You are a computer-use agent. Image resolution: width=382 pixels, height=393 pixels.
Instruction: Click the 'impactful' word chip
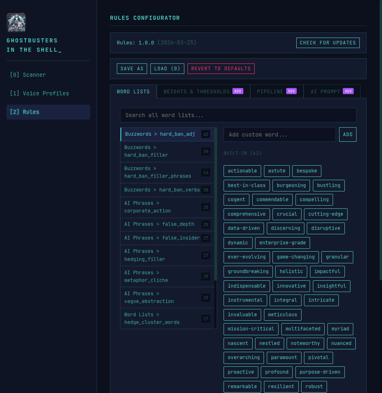tap(327, 272)
